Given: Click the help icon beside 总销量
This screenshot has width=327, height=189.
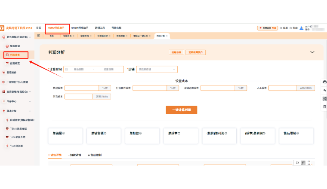Looking at the screenshot, I should tap(64, 133).
